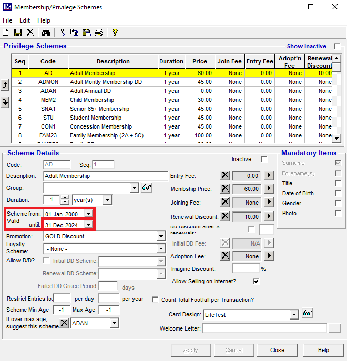
Task: Click the yellow question mark Help icon
Action: 115,33
